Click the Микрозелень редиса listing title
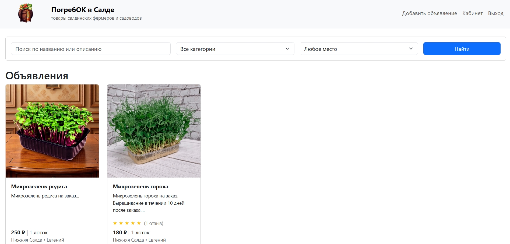 click(x=39, y=186)
